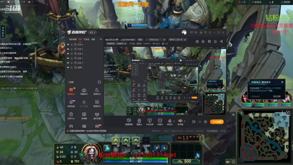Open the settings gear below the game minimap
Image resolution: width=293 pixels, height=165 pixels.
pos(233,162)
